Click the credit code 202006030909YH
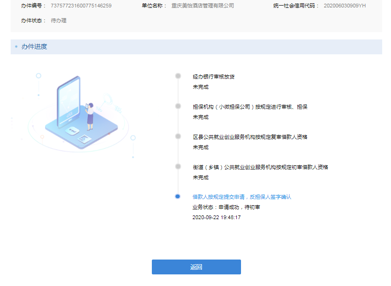Image resolution: width=391 pixels, height=286 pixels. point(345,6)
